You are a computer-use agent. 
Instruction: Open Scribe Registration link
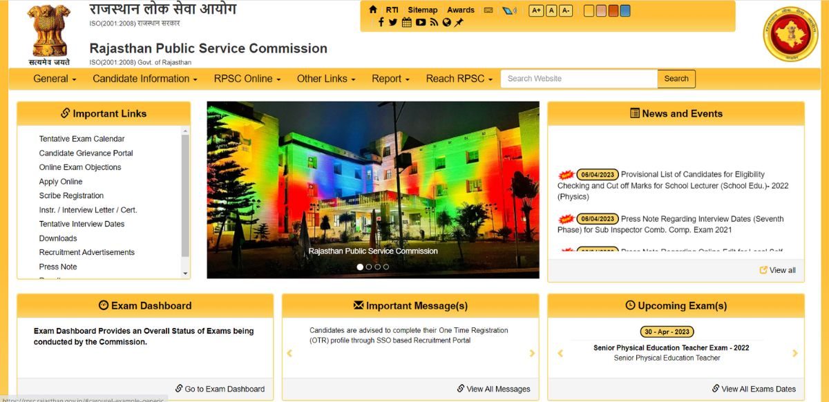pos(71,195)
